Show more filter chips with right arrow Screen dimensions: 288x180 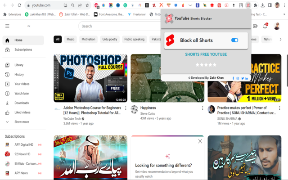280,39
